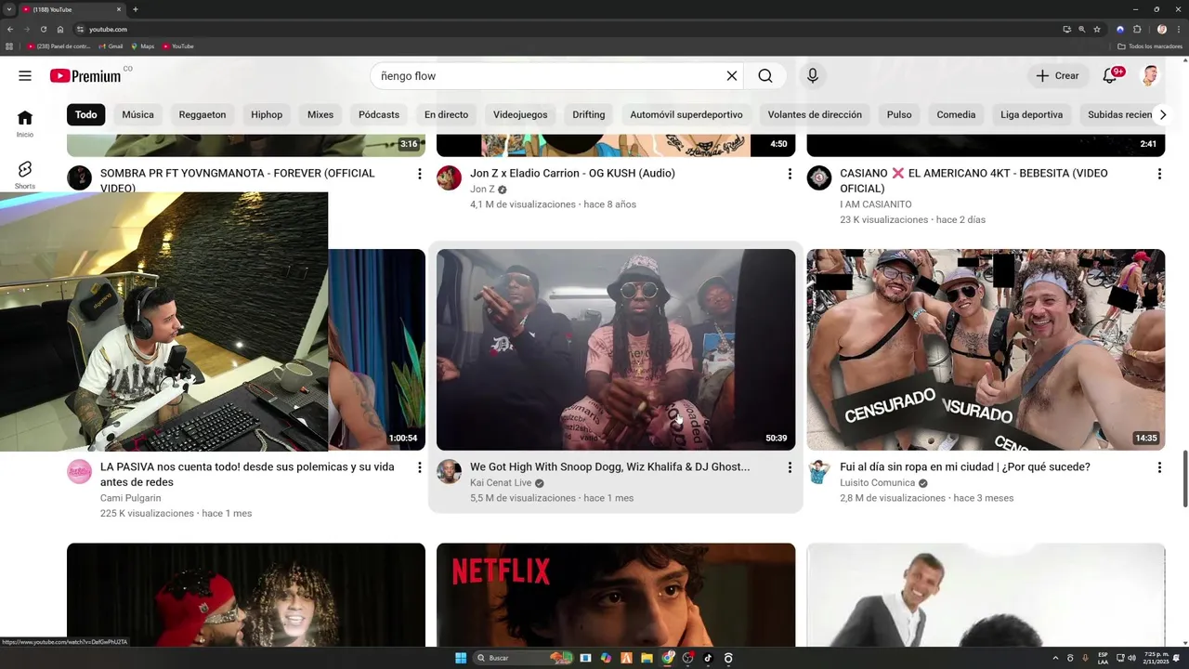1189x669 pixels.
Task: Play Kai Cenat 50:39 video thumbnail
Action: (x=616, y=349)
